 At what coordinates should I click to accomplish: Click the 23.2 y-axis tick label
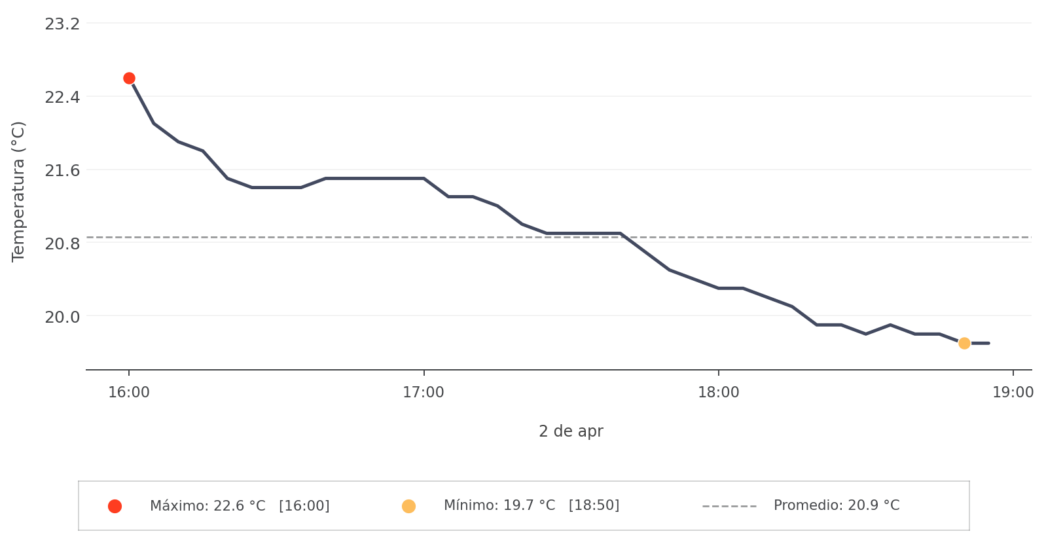click(62, 24)
